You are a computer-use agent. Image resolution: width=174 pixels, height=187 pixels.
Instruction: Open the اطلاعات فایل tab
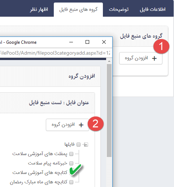[152, 9]
